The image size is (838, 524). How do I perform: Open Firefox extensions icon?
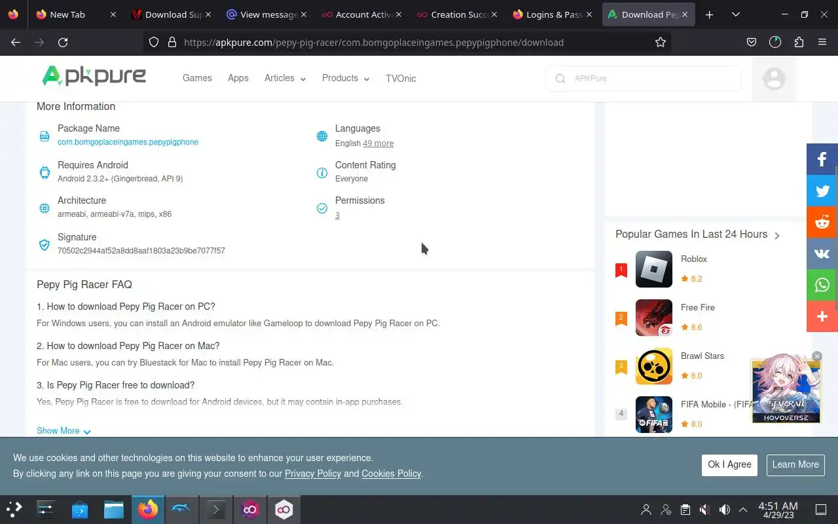799,42
